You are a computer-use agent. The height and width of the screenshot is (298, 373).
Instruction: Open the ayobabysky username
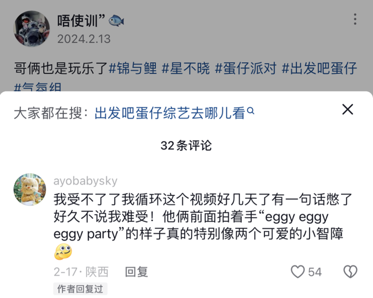(85, 181)
